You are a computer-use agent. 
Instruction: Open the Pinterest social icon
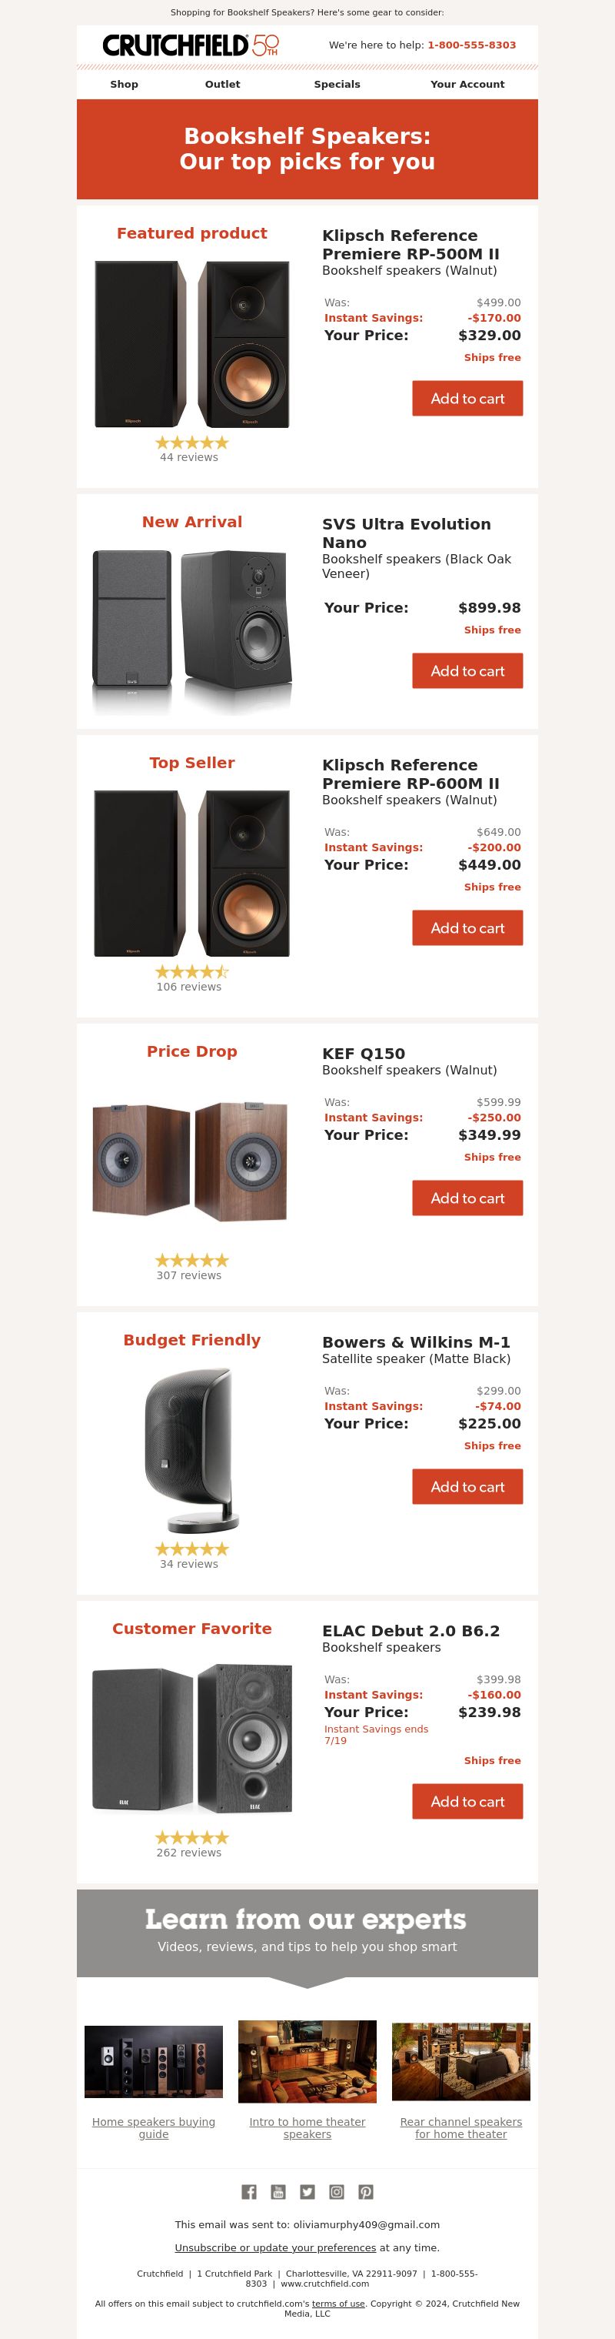366,2192
